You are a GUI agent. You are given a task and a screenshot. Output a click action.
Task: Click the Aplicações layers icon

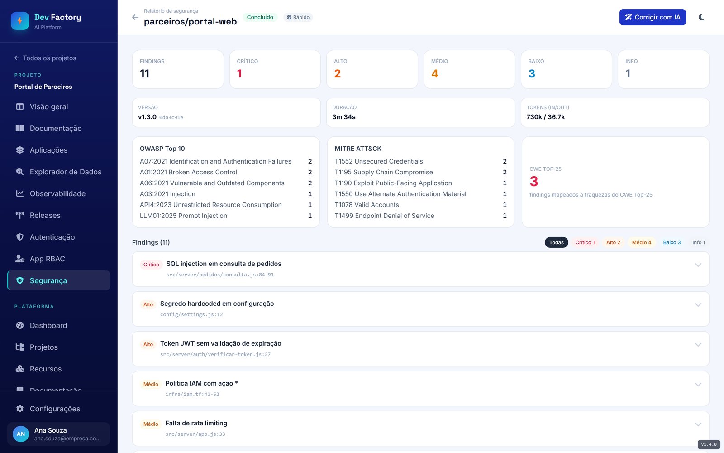20,150
